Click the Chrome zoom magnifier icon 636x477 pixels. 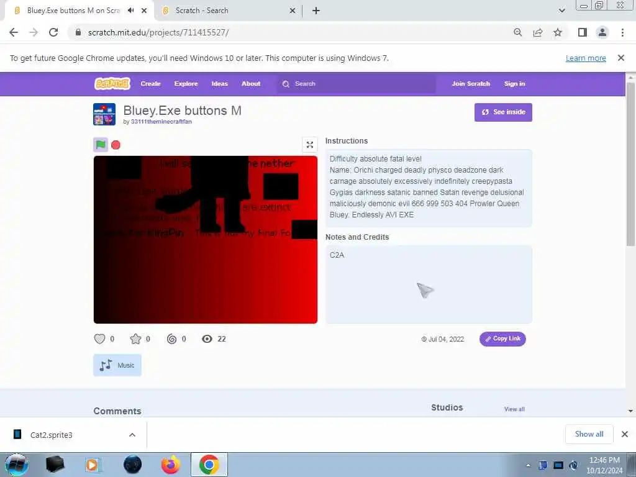click(517, 32)
